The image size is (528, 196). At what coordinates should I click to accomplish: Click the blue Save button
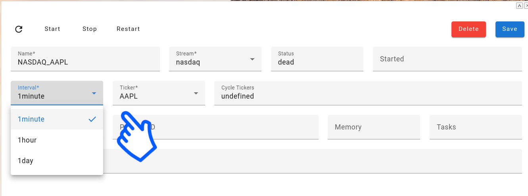[510, 29]
